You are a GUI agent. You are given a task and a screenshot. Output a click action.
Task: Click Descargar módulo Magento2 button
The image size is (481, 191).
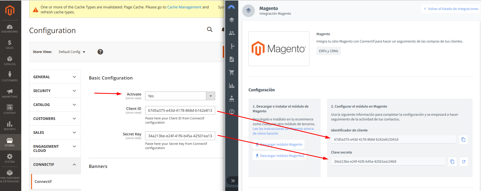coord(279,156)
